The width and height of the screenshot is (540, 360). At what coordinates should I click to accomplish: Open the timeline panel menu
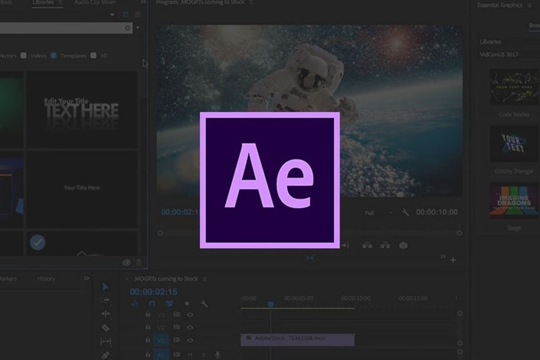204,279
